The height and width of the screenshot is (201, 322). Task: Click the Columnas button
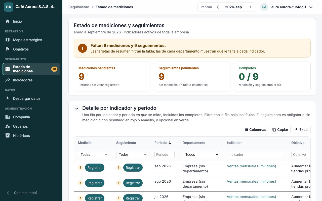tap(255, 130)
